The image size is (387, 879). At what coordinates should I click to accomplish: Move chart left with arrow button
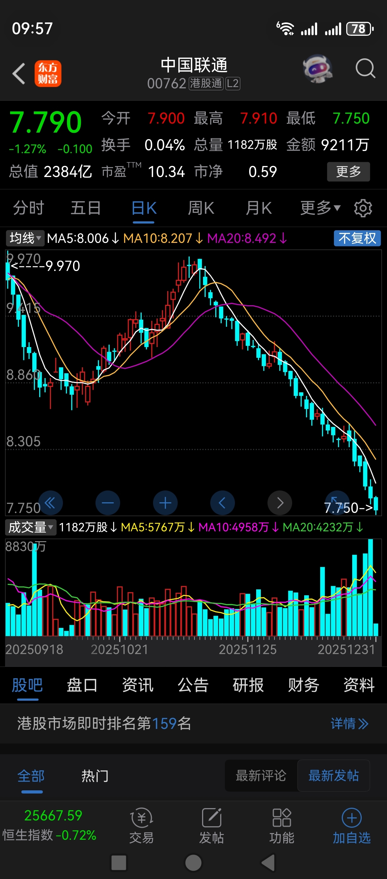(223, 503)
